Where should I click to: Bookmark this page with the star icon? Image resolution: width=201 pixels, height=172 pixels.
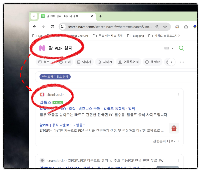(165, 26)
